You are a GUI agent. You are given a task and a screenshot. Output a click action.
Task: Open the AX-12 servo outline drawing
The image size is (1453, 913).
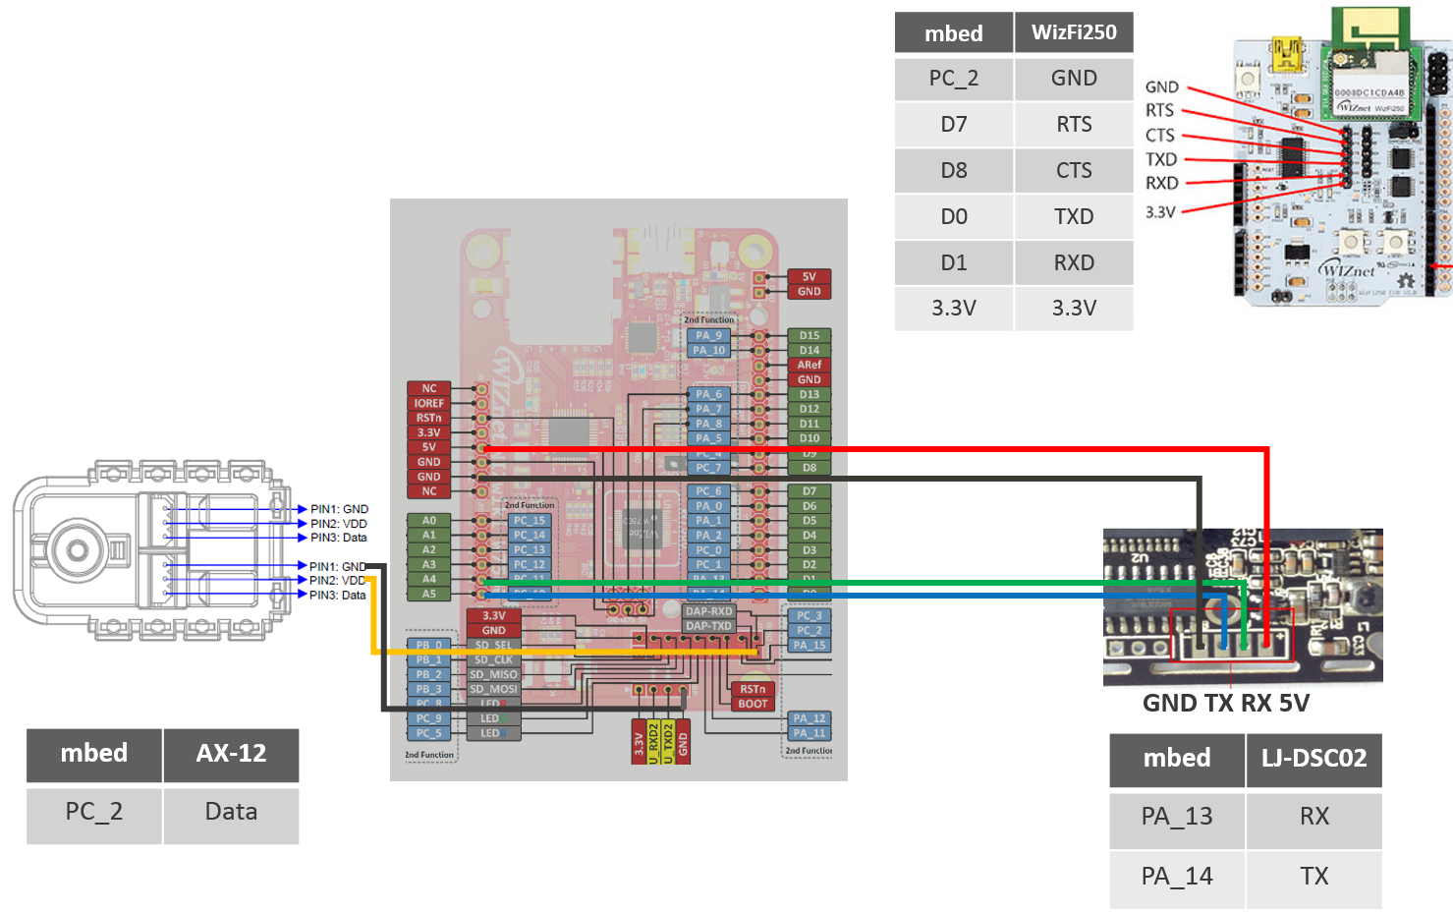pyautogui.click(x=152, y=550)
